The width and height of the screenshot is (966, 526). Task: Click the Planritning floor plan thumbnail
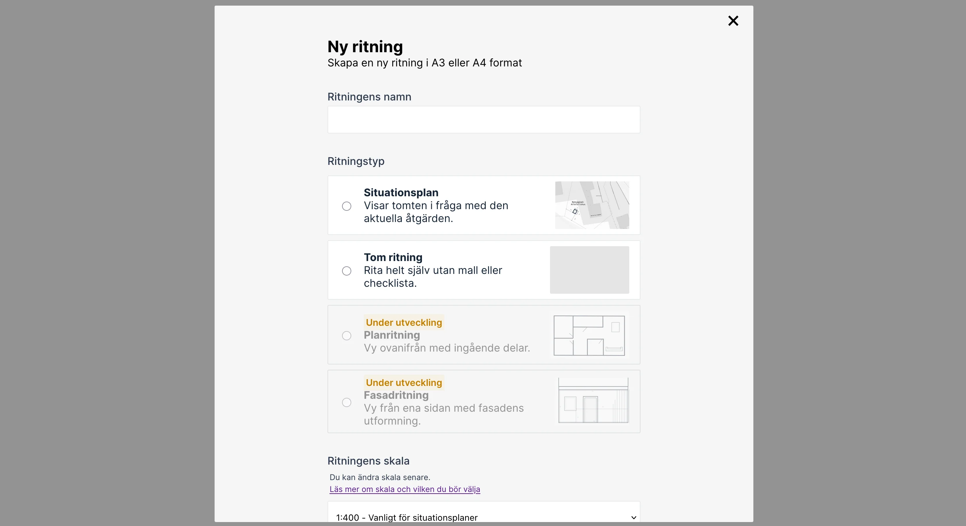[589, 335]
